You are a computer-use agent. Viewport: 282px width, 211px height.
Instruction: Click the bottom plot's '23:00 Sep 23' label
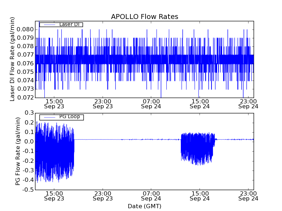click(103, 196)
